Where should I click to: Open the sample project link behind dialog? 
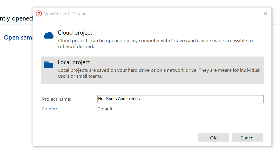(18, 37)
